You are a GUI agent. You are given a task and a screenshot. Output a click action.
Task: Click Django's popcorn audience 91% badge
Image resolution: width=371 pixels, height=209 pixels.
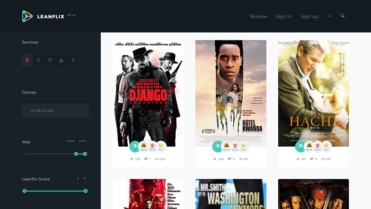[152, 147]
